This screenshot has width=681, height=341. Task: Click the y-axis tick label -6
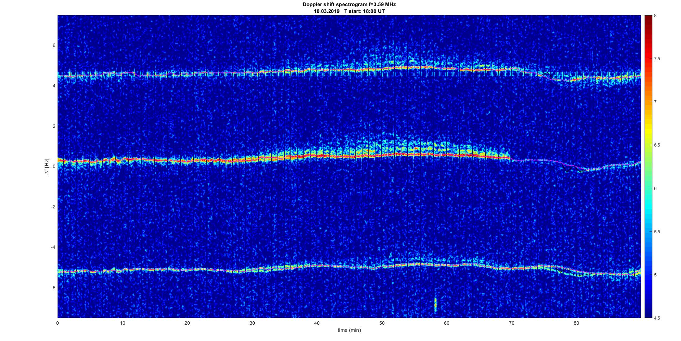click(x=53, y=288)
